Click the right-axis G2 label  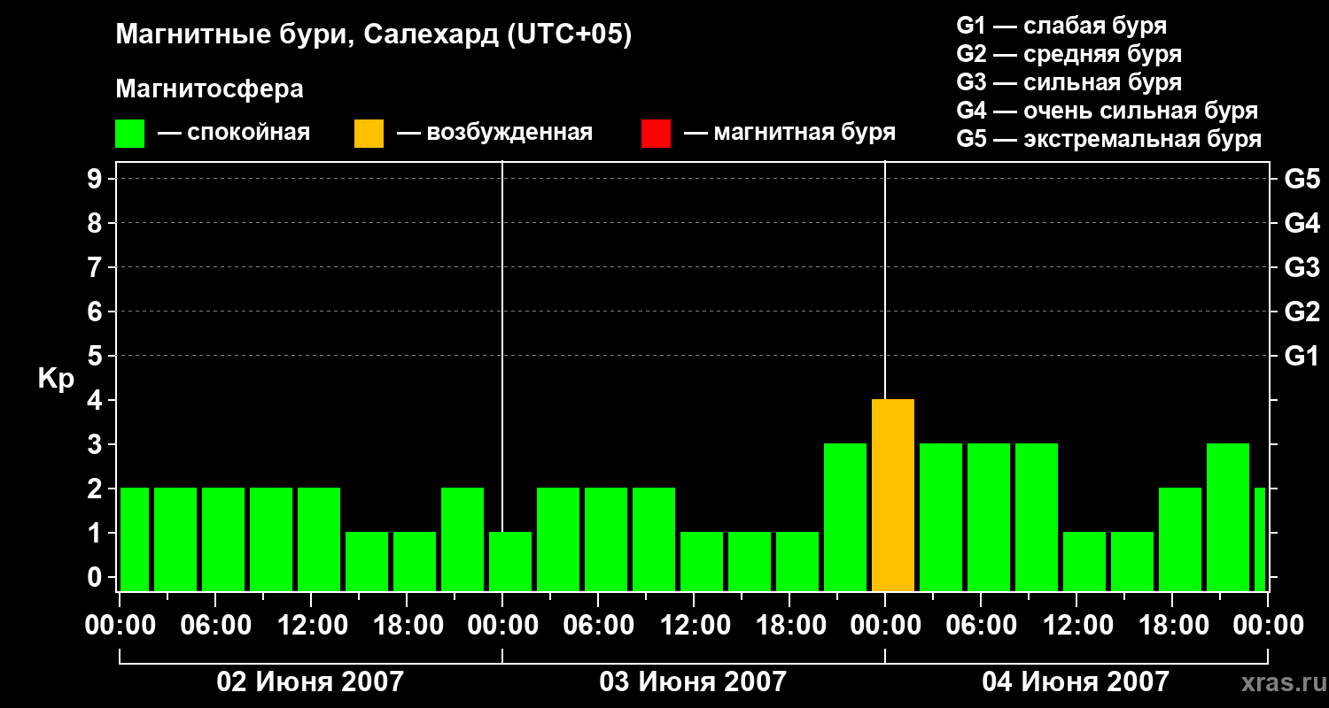tap(1302, 312)
